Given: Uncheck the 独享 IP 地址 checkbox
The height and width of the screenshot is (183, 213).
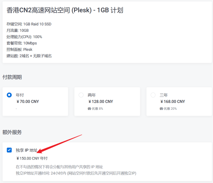Looking at the screenshot, I should click(9, 150).
